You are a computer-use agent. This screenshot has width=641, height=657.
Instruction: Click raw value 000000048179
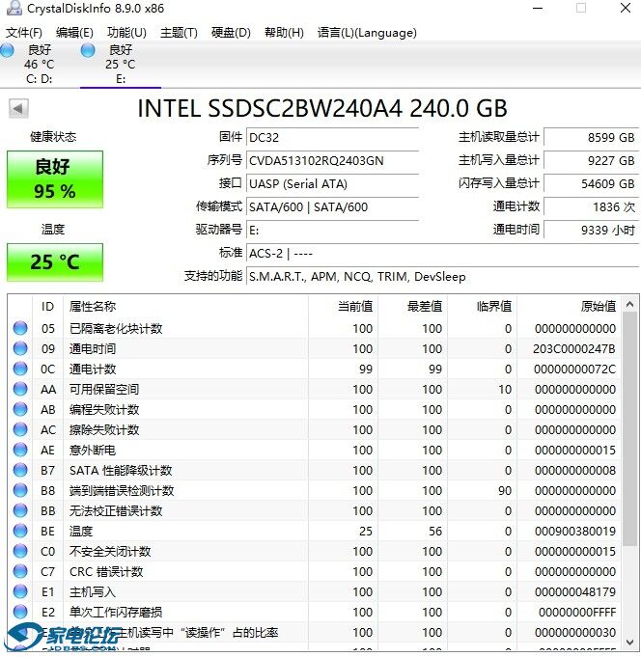574,591
